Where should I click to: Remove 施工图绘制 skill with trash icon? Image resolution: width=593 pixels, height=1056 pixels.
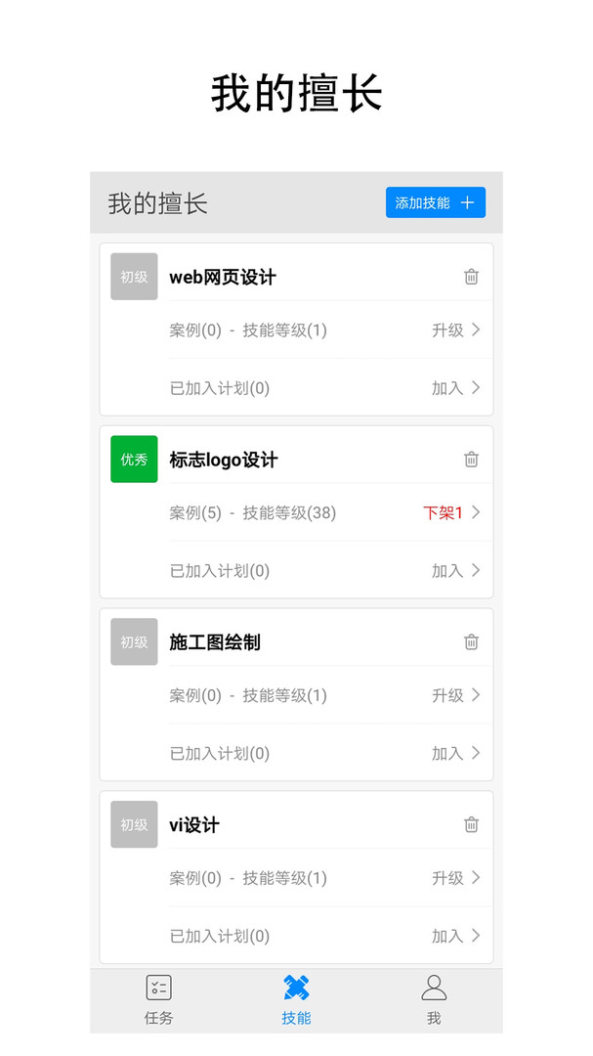pyautogui.click(x=471, y=642)
